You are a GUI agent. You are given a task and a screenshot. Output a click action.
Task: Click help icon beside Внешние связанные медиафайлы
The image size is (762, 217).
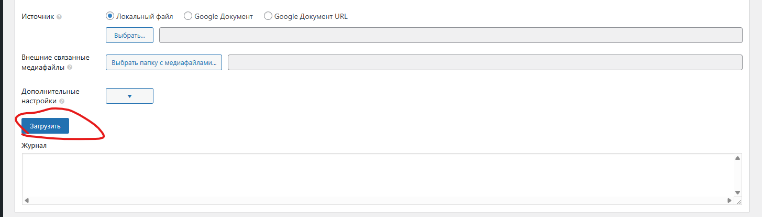tap(70, 67)
